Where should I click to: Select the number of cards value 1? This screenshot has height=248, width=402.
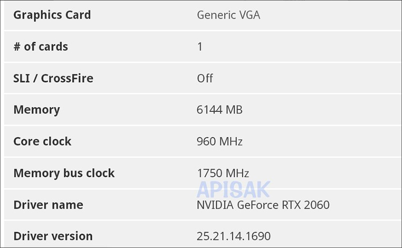tap(200, 46)
